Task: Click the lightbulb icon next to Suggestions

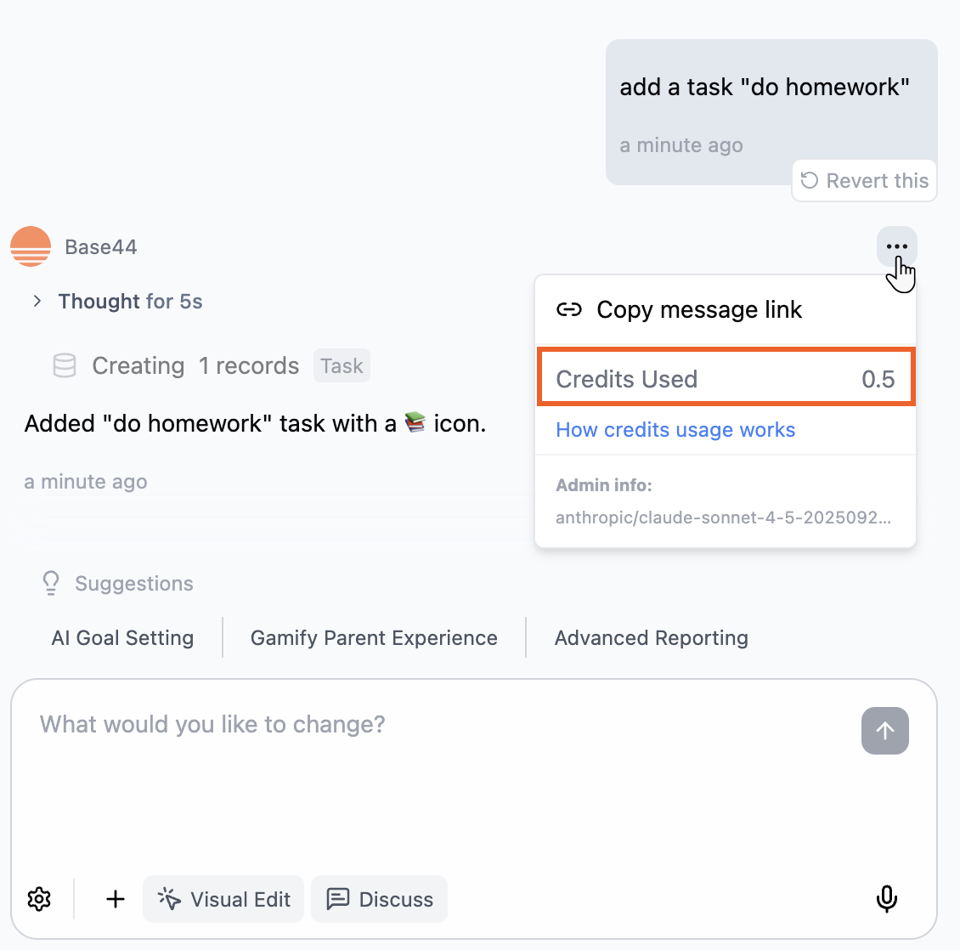Action: [x=50, y=583]
